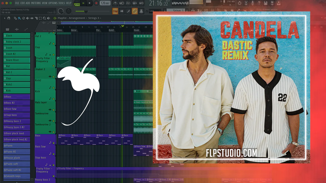Select the Delete tool in Playlist toolbar
Screen dimensions: 326x183
click(24, 18)
